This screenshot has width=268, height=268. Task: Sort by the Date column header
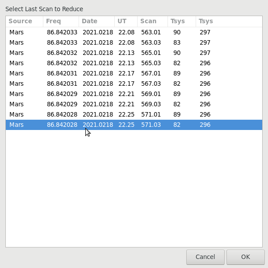[97, 21]
